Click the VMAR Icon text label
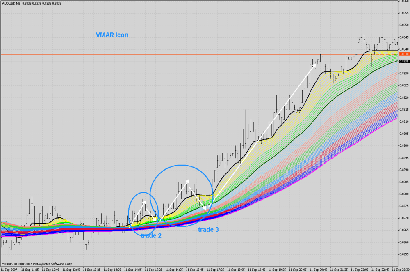This screenshot has height=272, width=410. pyautogui.click(x=112, y=35)
